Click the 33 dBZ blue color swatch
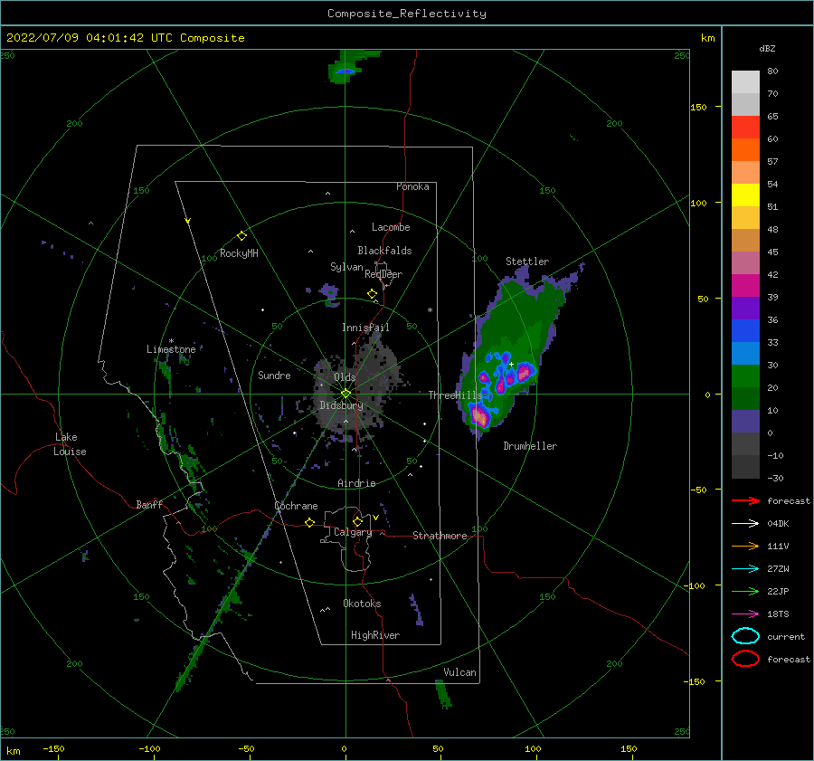This screenshot has width=814, height=761. point(745,353)
